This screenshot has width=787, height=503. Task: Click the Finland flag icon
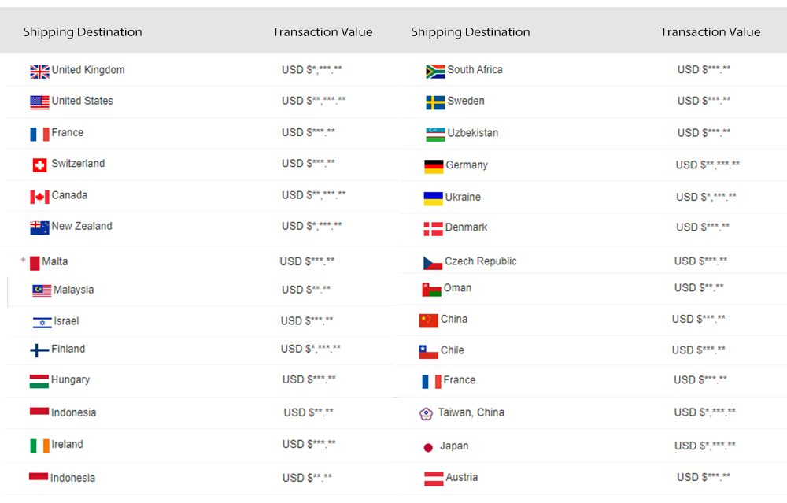tap(39, 350)
